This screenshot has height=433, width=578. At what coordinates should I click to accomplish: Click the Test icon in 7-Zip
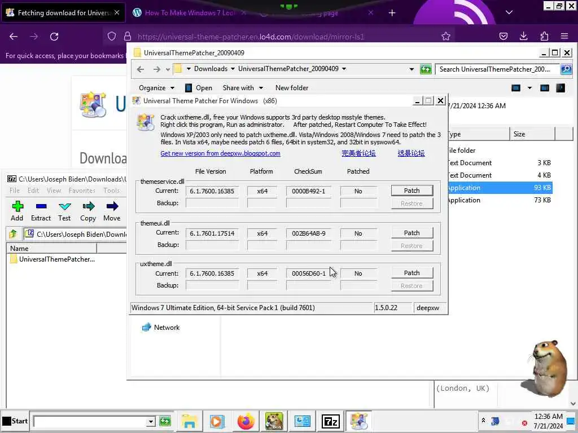coord(64,211)
